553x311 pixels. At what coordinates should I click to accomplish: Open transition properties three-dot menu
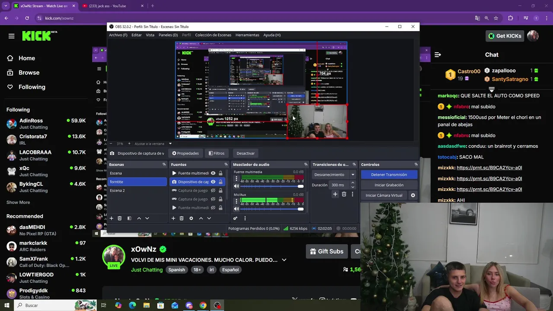click(353, 194)
